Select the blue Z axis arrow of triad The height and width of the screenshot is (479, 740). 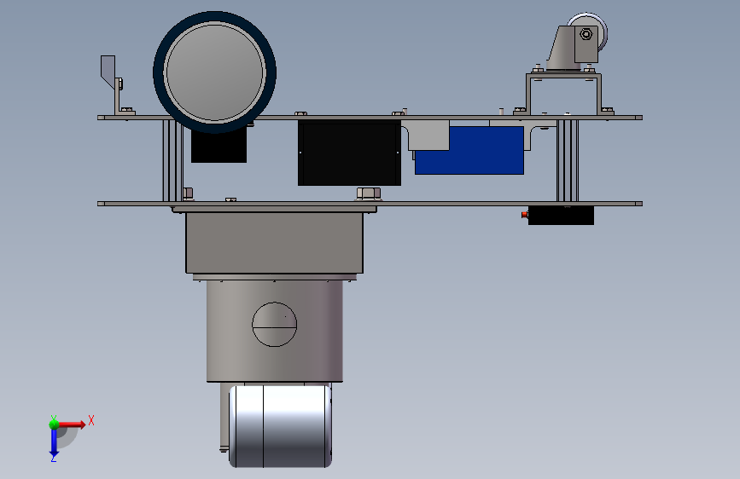pyautogui.click(x=54, y=442)
